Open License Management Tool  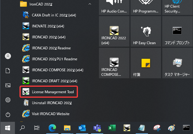click(49, 92)
